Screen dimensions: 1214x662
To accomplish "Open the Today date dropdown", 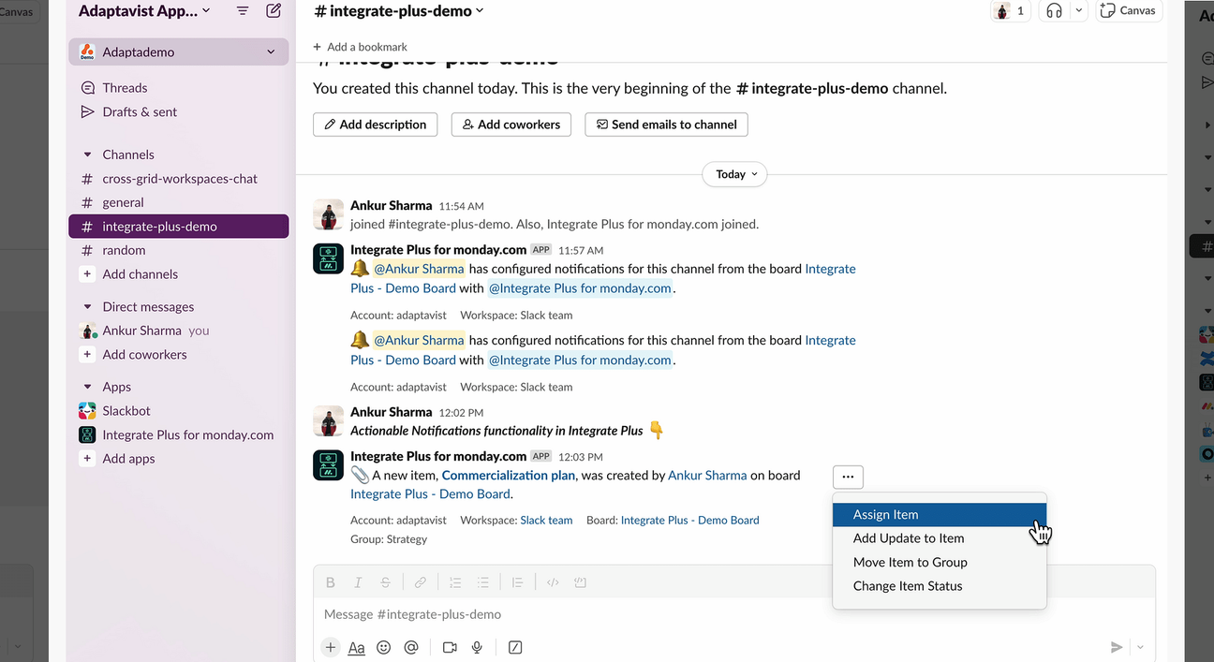I will click(734, 174).
